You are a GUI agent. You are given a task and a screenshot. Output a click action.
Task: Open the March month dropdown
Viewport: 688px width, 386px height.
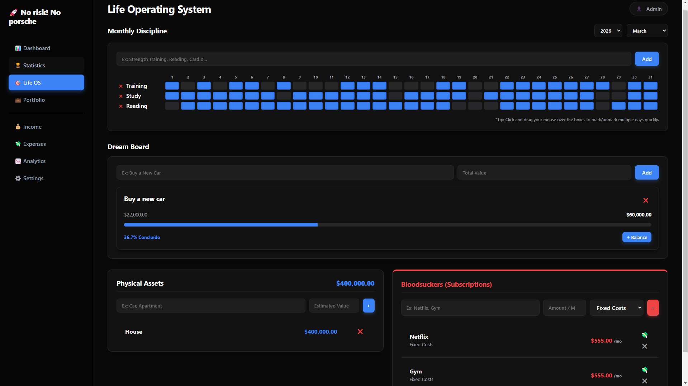[x=647, y=31]
